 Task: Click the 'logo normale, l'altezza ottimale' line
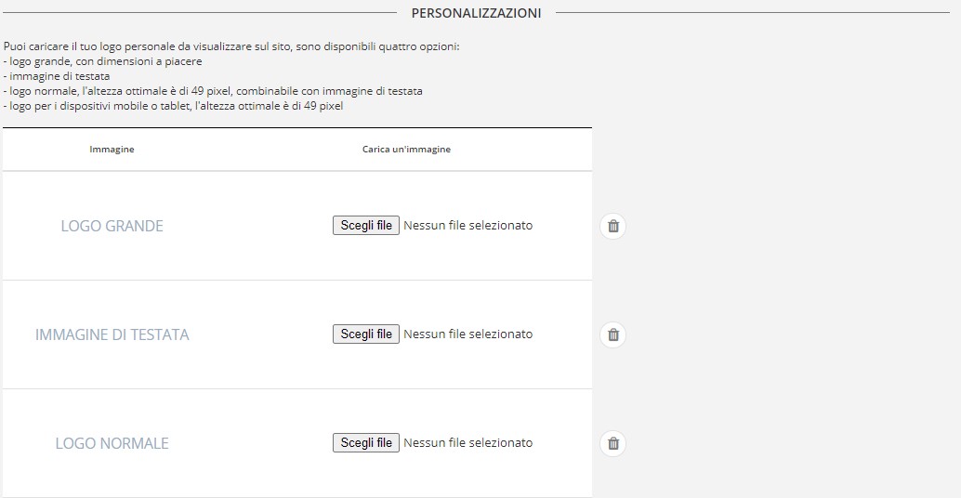pyautogui.click(x=214, y=91)
